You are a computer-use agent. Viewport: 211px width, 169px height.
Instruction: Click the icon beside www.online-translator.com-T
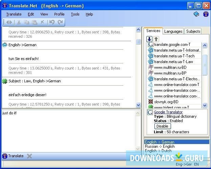click(x=151, y=85)
